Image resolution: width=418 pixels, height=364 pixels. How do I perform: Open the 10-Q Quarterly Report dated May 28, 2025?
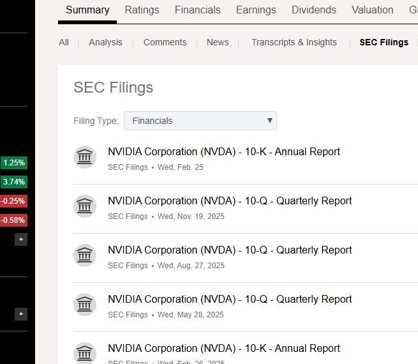230,300
